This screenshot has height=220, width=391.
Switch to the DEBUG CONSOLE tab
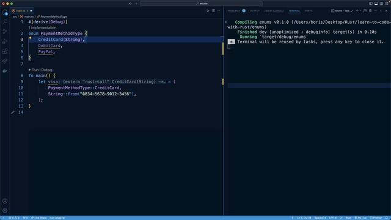pyautogui.click(x=274, y=11)
